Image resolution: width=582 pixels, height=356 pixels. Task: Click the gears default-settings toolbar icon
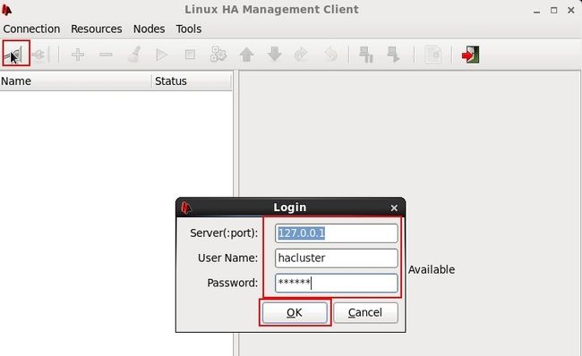click(218, 55)
